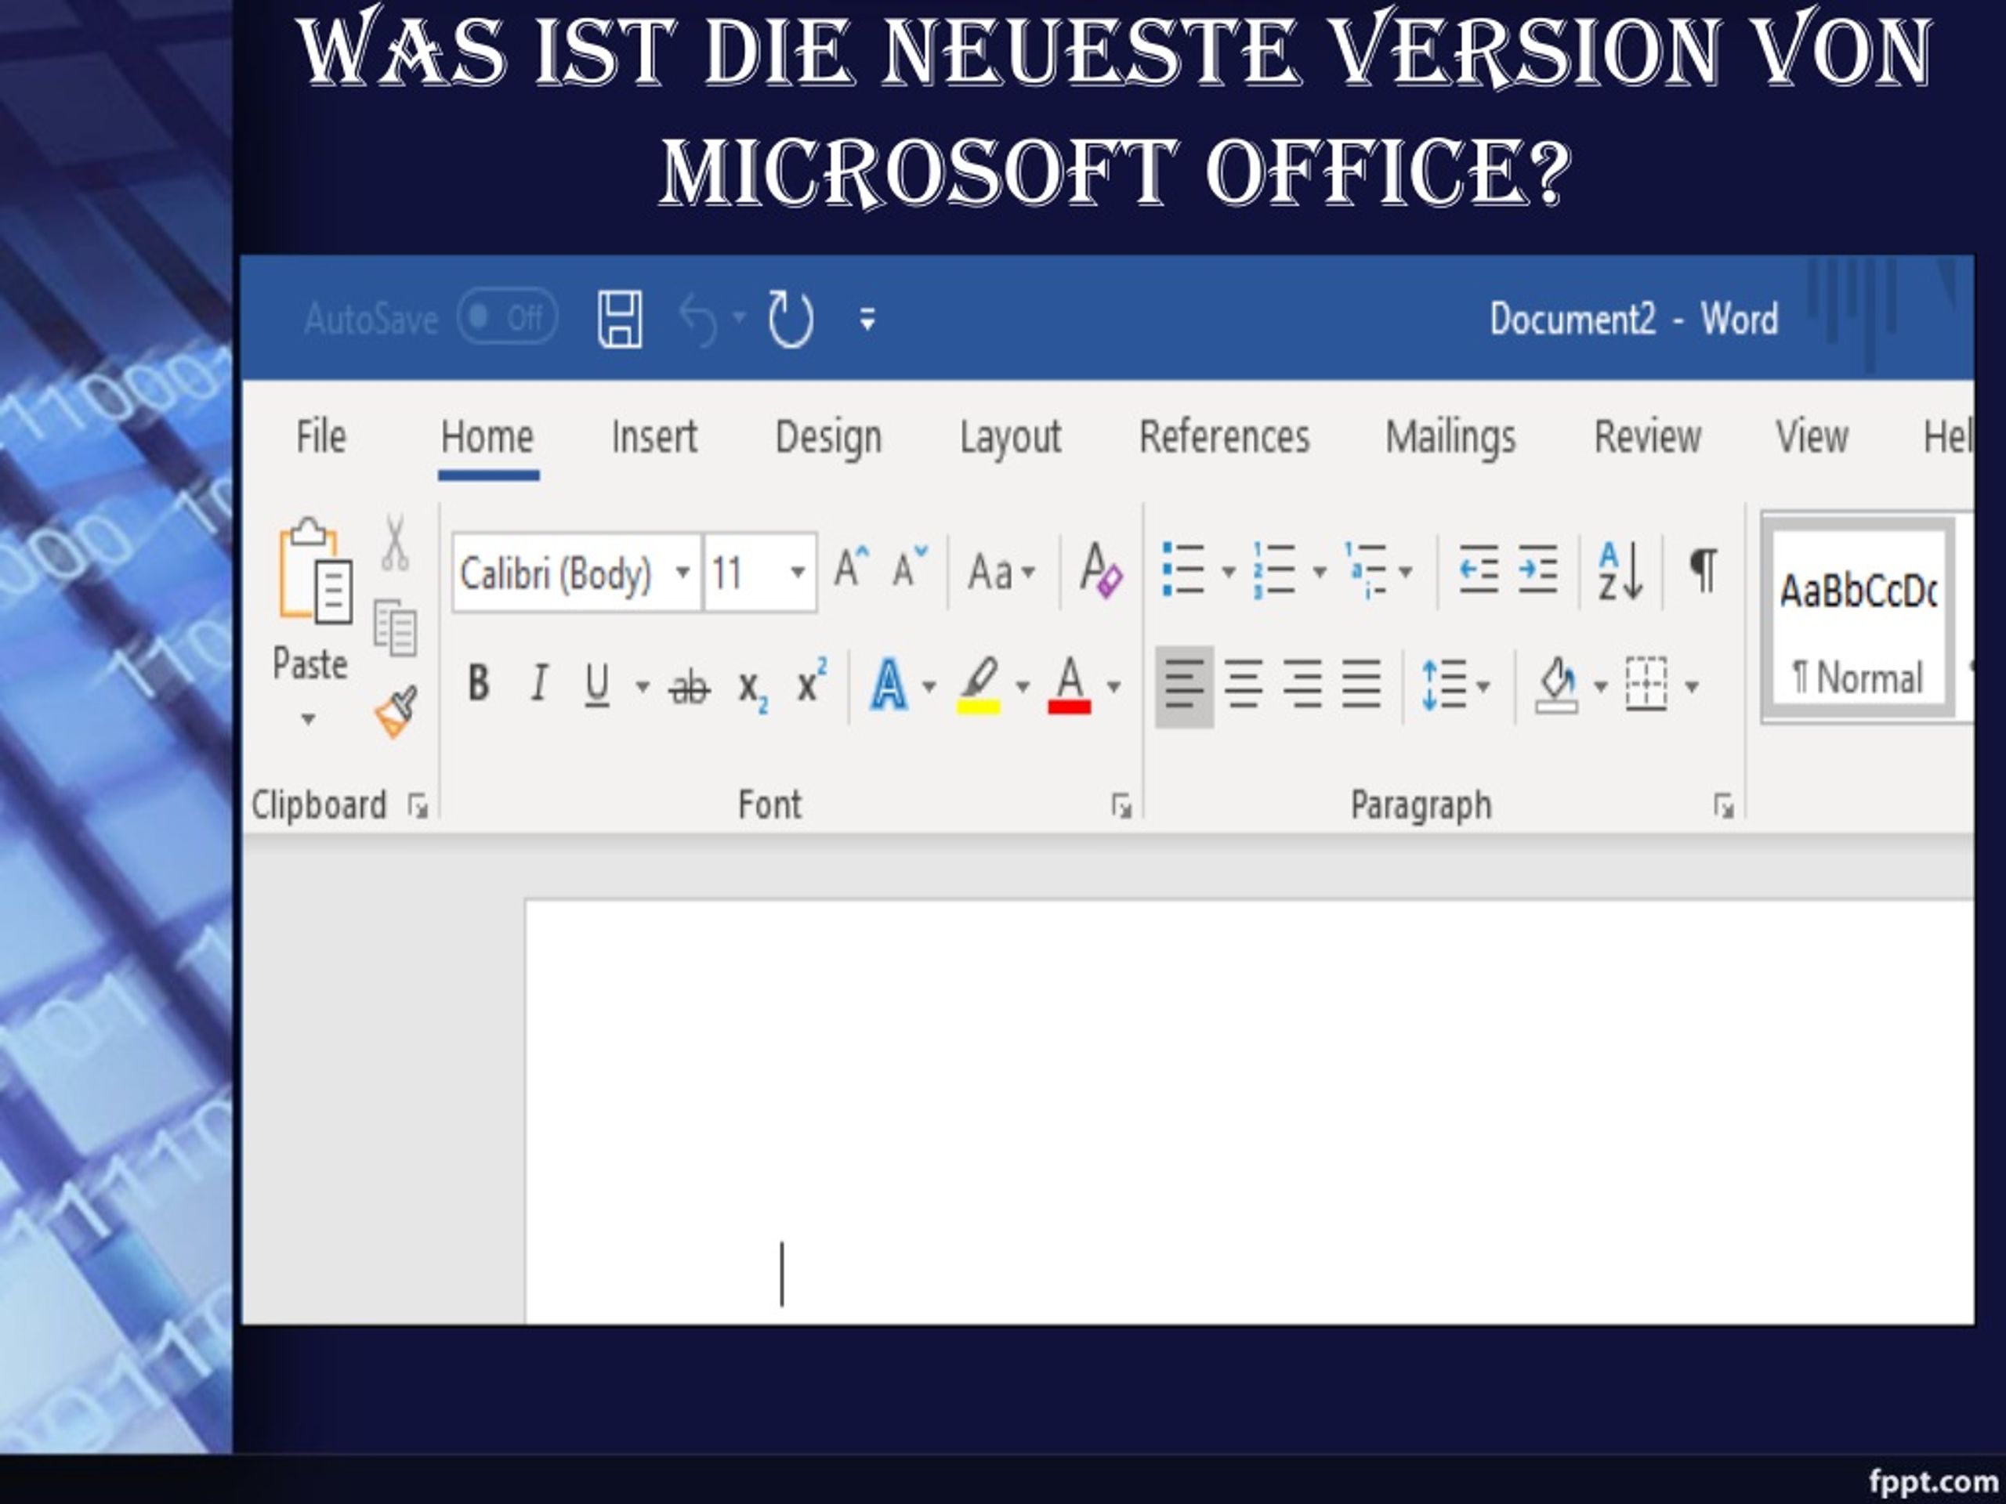Open Customize Quick Access Toolbar dropdown
Screen dimensions: 2006x1504
tap(868, 319)
